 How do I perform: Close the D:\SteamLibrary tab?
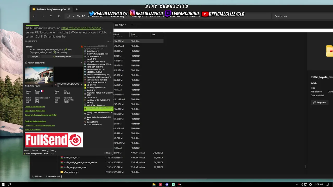[x=69, y=9]
